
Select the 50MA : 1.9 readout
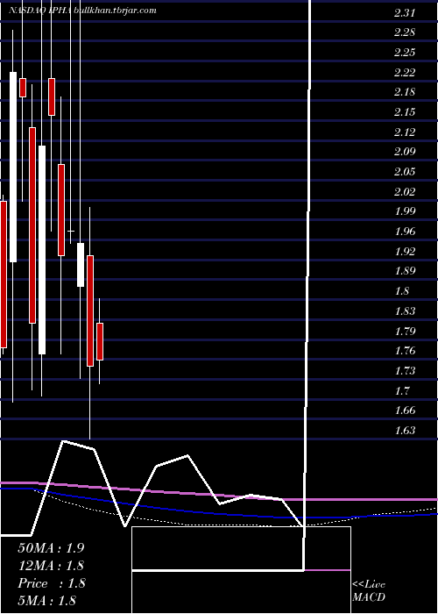click(51, 547)
